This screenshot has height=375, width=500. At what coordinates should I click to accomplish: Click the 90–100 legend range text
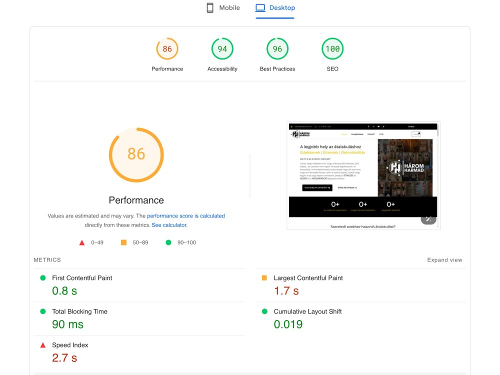pos(186,242)
